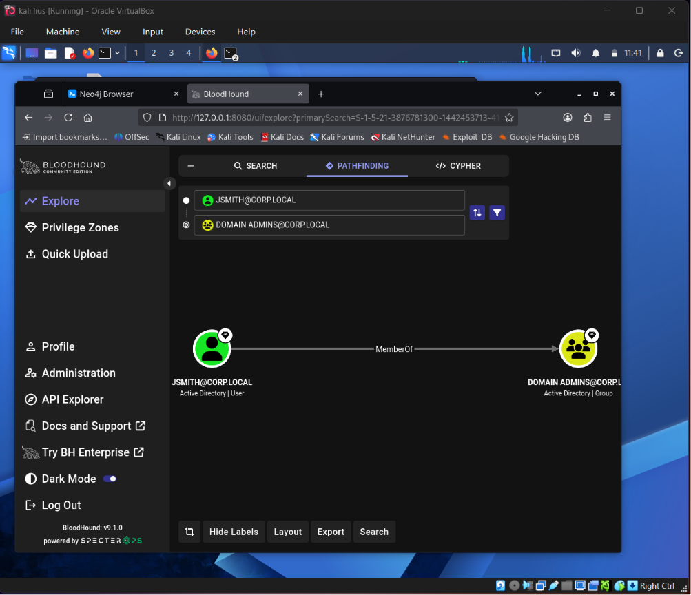Switch to the Search tab
This screenshot has width=691, height=595.
coord(256,165)
